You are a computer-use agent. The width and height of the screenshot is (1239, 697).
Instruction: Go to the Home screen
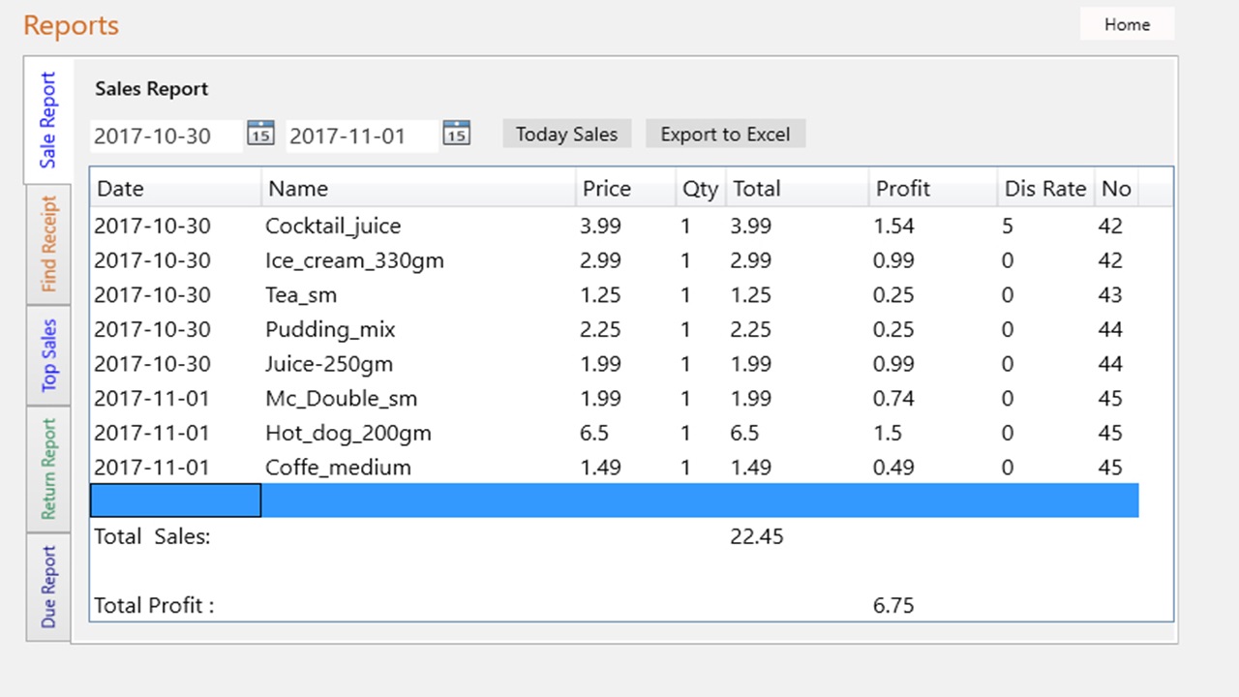[x=1127, y=24]
